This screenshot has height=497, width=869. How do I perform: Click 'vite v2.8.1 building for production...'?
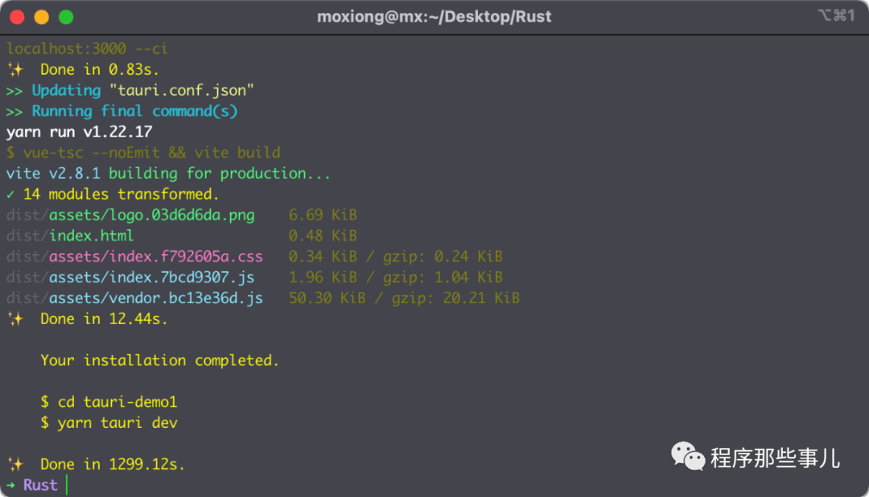(168, 174)
